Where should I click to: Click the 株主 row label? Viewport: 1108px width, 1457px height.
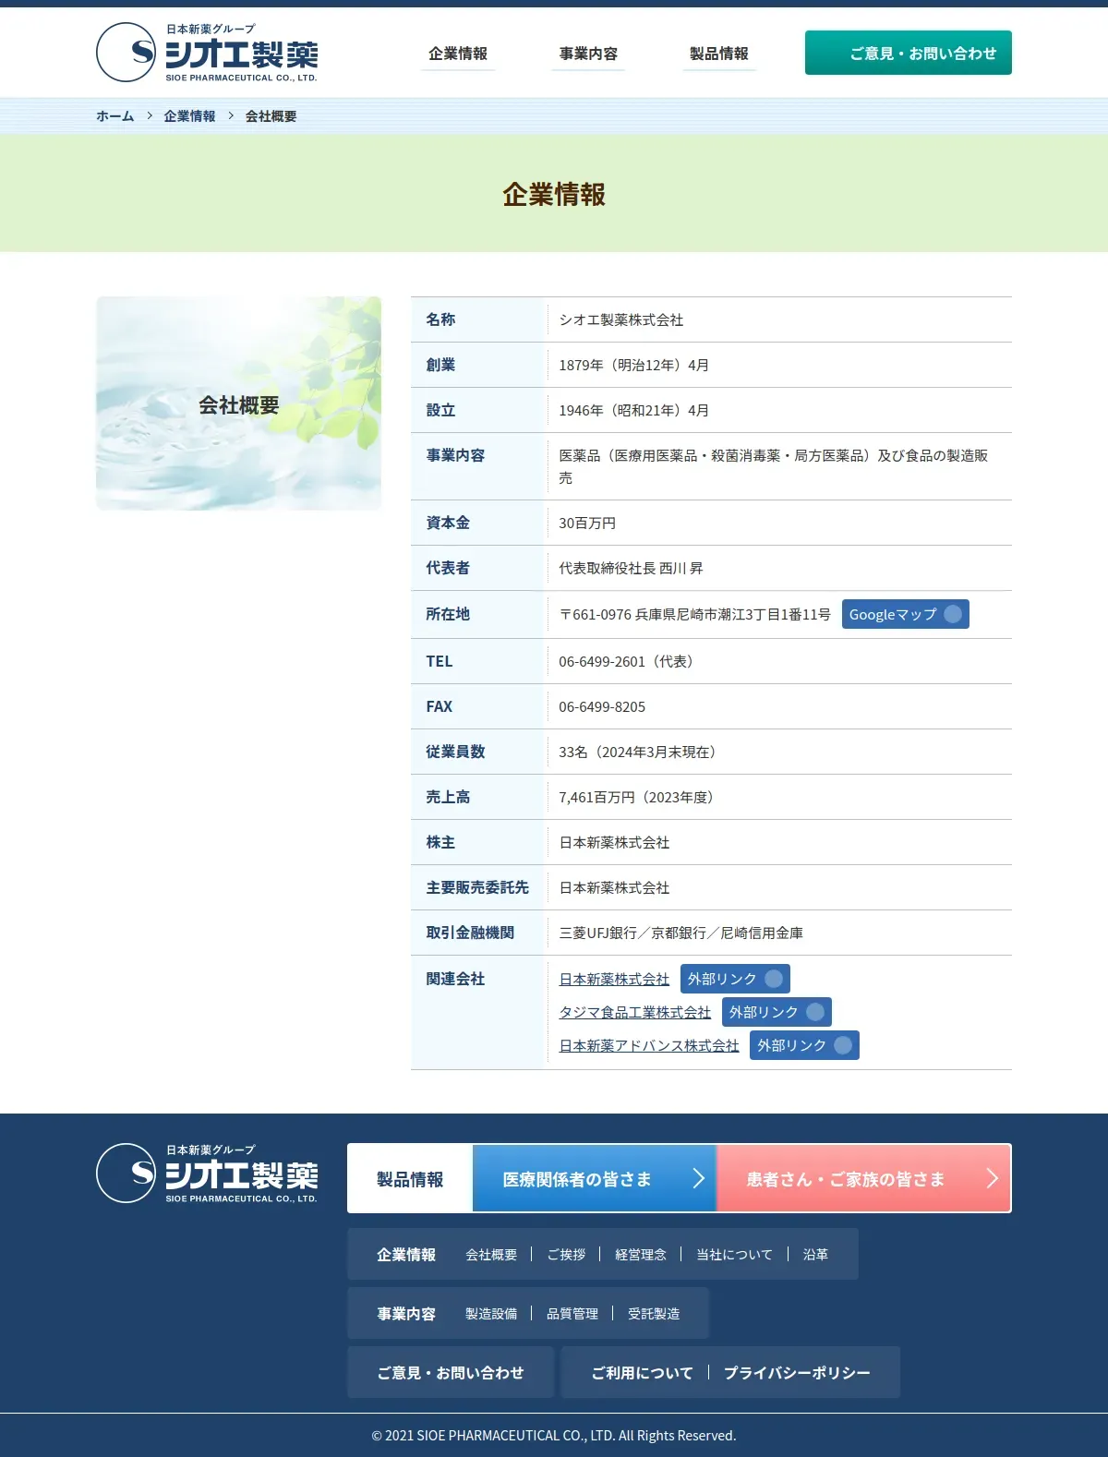[440, 842]
